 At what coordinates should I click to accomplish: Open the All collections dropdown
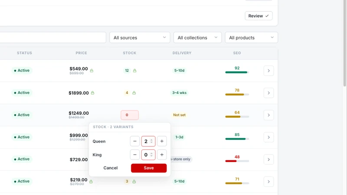tap(197, 38)
